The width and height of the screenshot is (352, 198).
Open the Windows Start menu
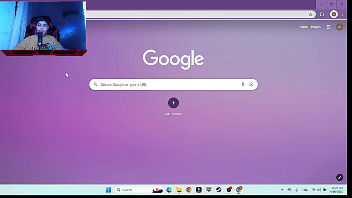coord(108,190)
